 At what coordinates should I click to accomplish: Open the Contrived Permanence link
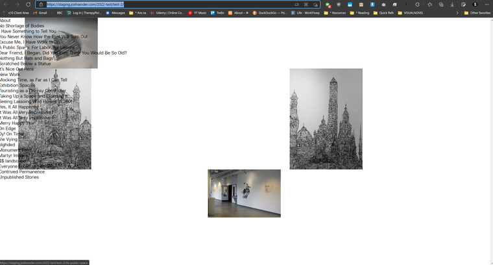[22, 171]
